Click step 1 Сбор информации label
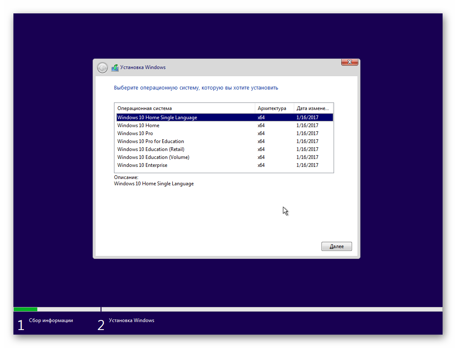The image size is (456, 348). [x=51, y=320]
